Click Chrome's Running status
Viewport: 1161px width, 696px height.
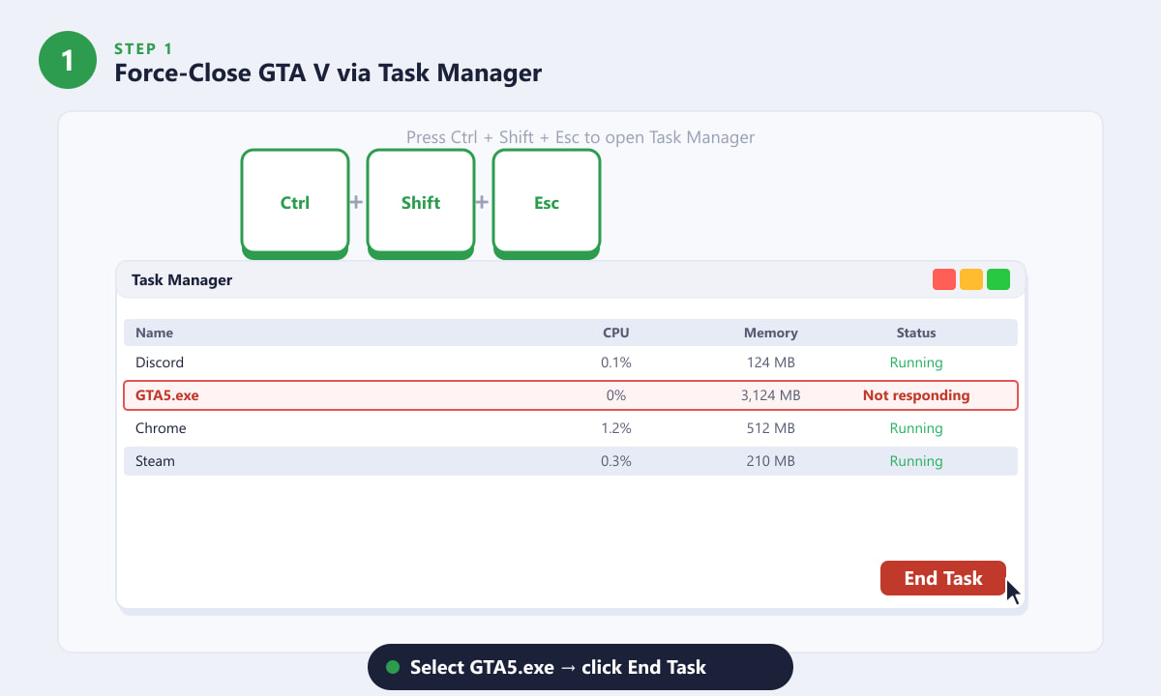pos(916,428)
